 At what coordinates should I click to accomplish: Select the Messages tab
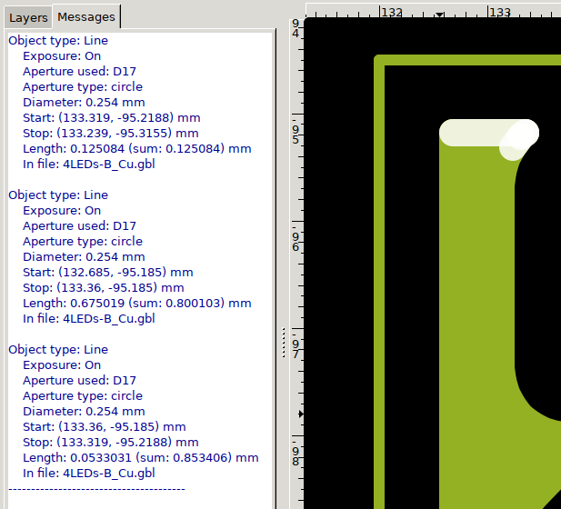86,16
